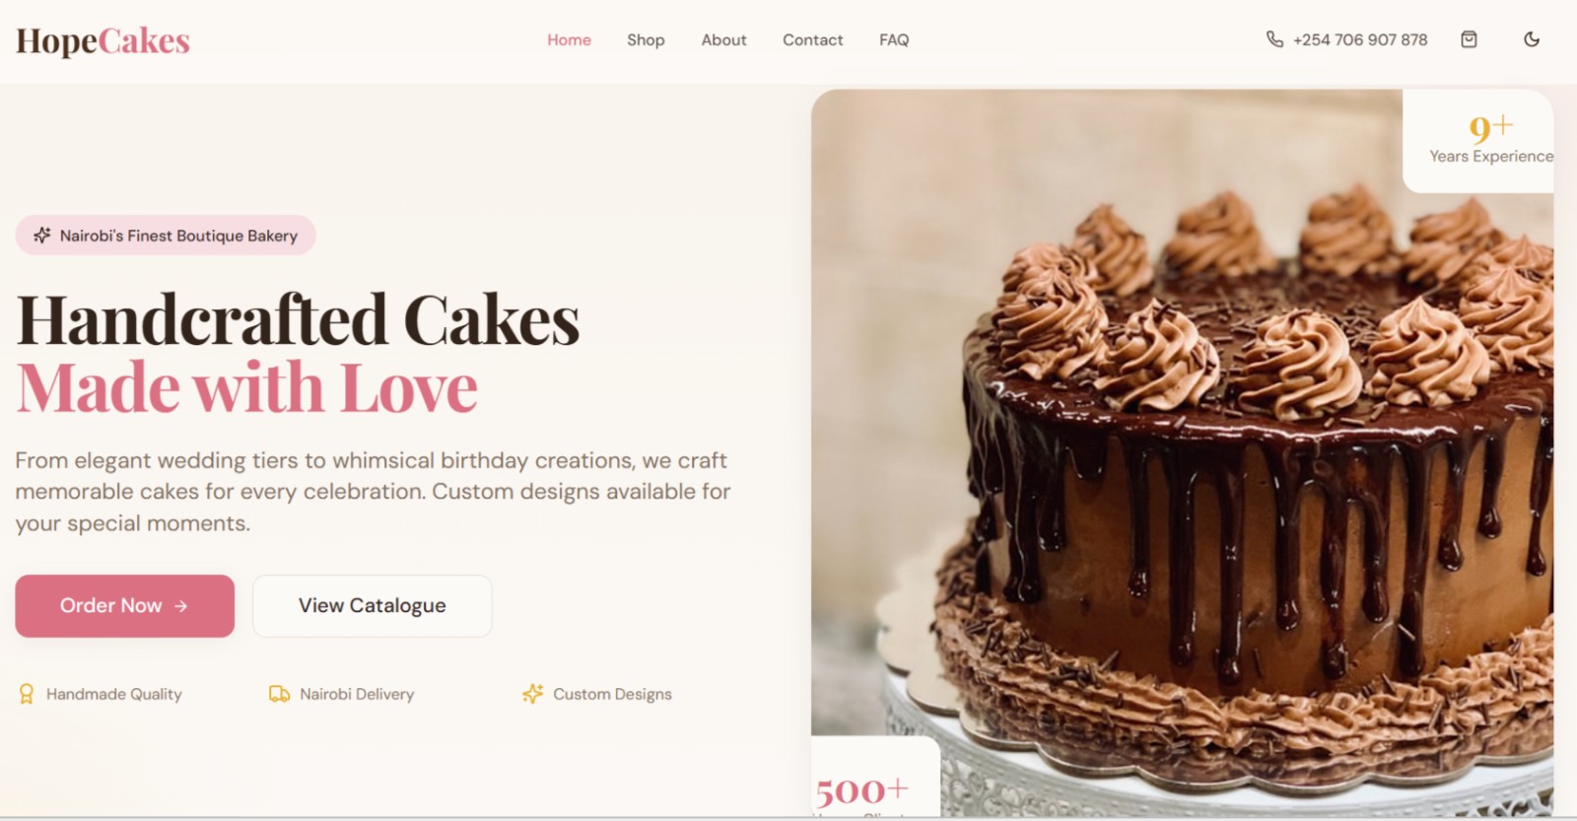Click the HopeCakes logo
The image size is (1577, 821).
(103, 40)
